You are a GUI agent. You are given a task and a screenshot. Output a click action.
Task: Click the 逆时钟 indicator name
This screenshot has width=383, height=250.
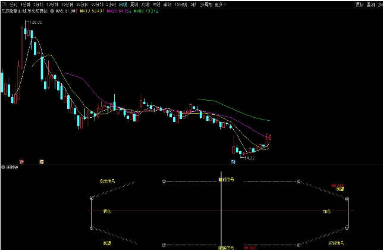(12, 167)
